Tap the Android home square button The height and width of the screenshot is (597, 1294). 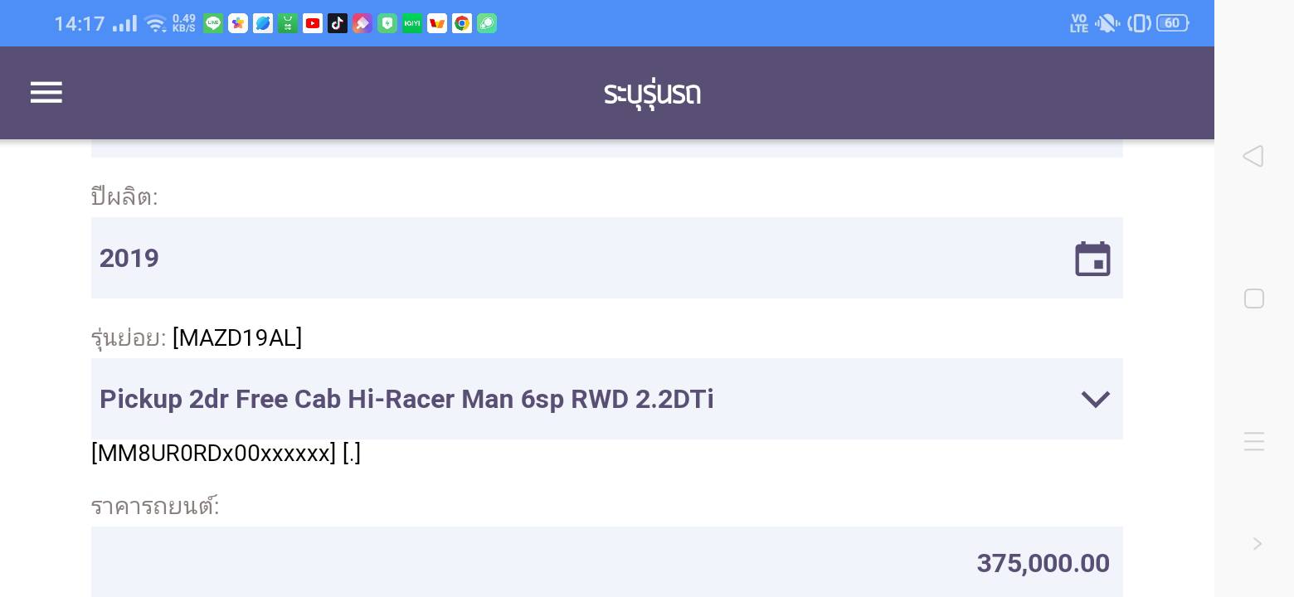[1254, 298]
